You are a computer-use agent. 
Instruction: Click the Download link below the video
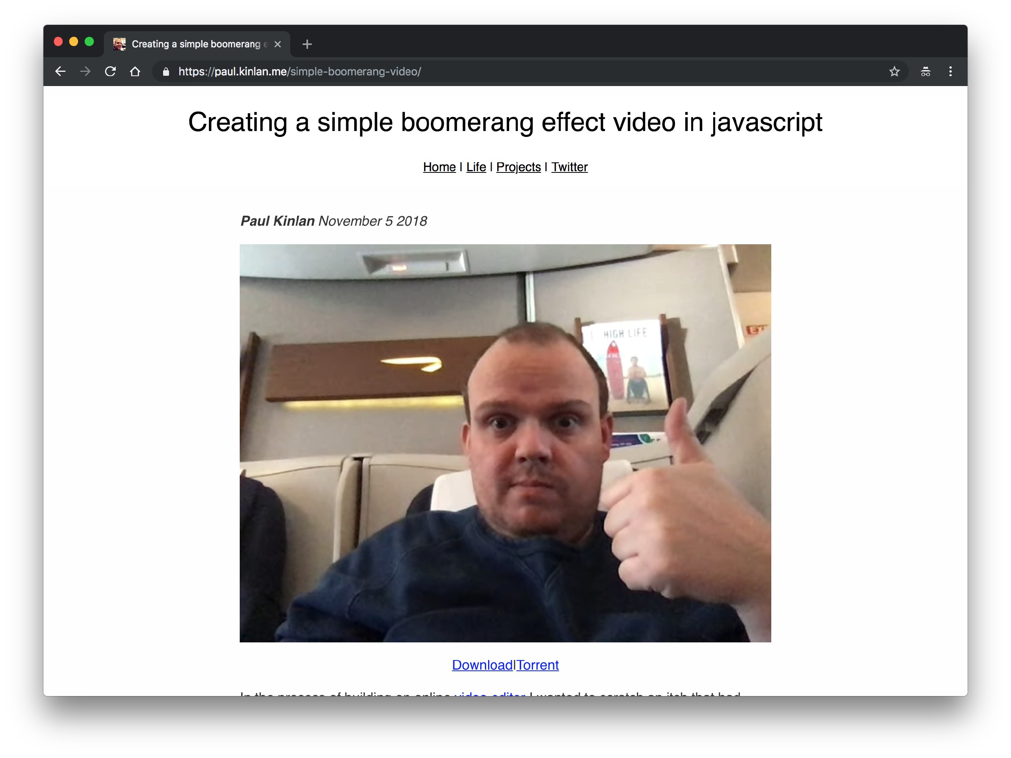tap(482, 665)
